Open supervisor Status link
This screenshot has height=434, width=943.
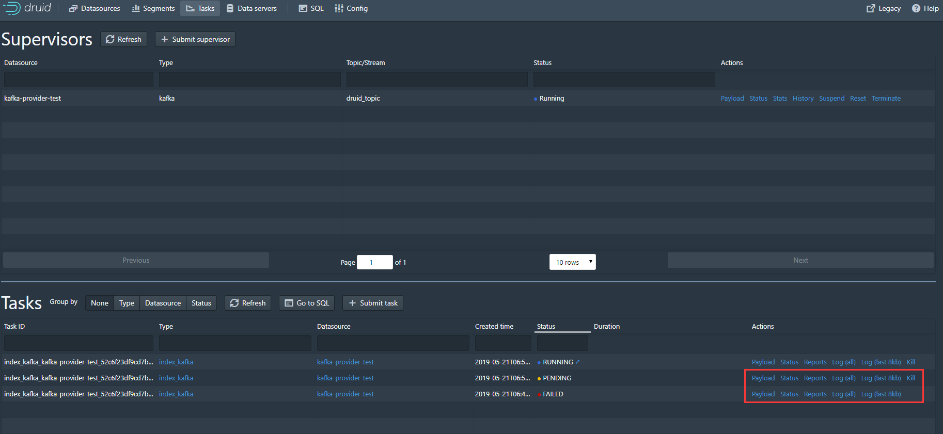click(758, 99)
